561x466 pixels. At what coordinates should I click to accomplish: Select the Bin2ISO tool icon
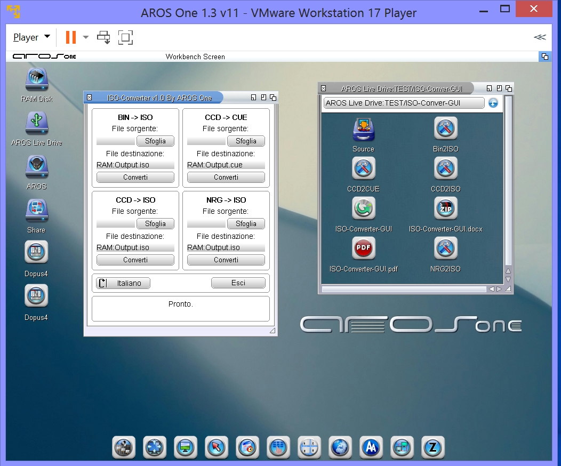click(x=446, y=128)
